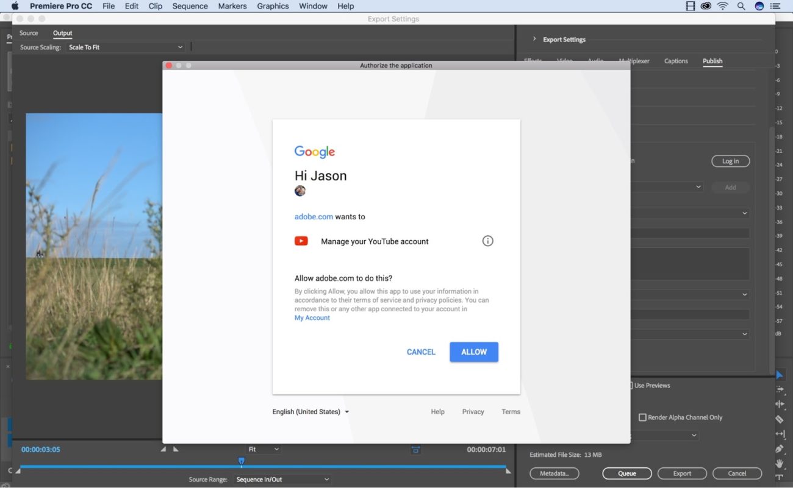Enable Render Alpha Channel Only
Screen dimensions: 793x488
click(x=642, y=417)
